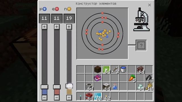Screen dimensions: 182x102
Task: Click the unknown element output slot
Action: (x=141, y=45)
